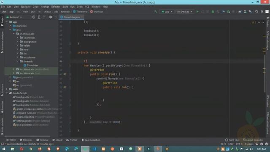Open the Favorites side tab
This screenshot has width=270, height=152.
[2, 107]
